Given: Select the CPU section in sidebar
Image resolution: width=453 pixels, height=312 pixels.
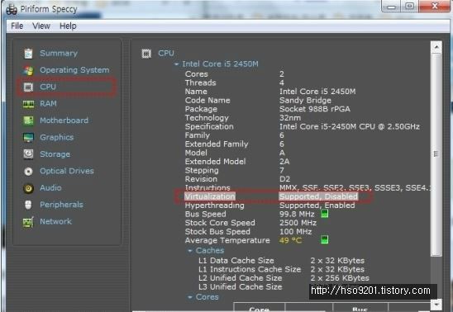Looking at the screenshot, I should tap(48, 87).
